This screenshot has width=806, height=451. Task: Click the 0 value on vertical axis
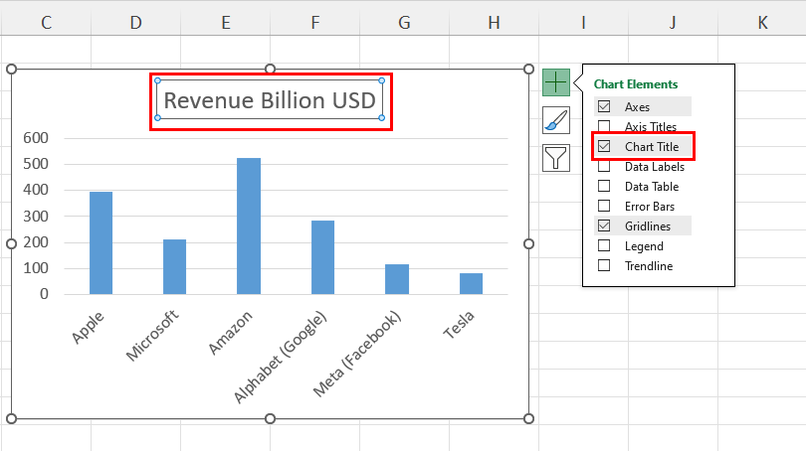(x=44, y=294)
